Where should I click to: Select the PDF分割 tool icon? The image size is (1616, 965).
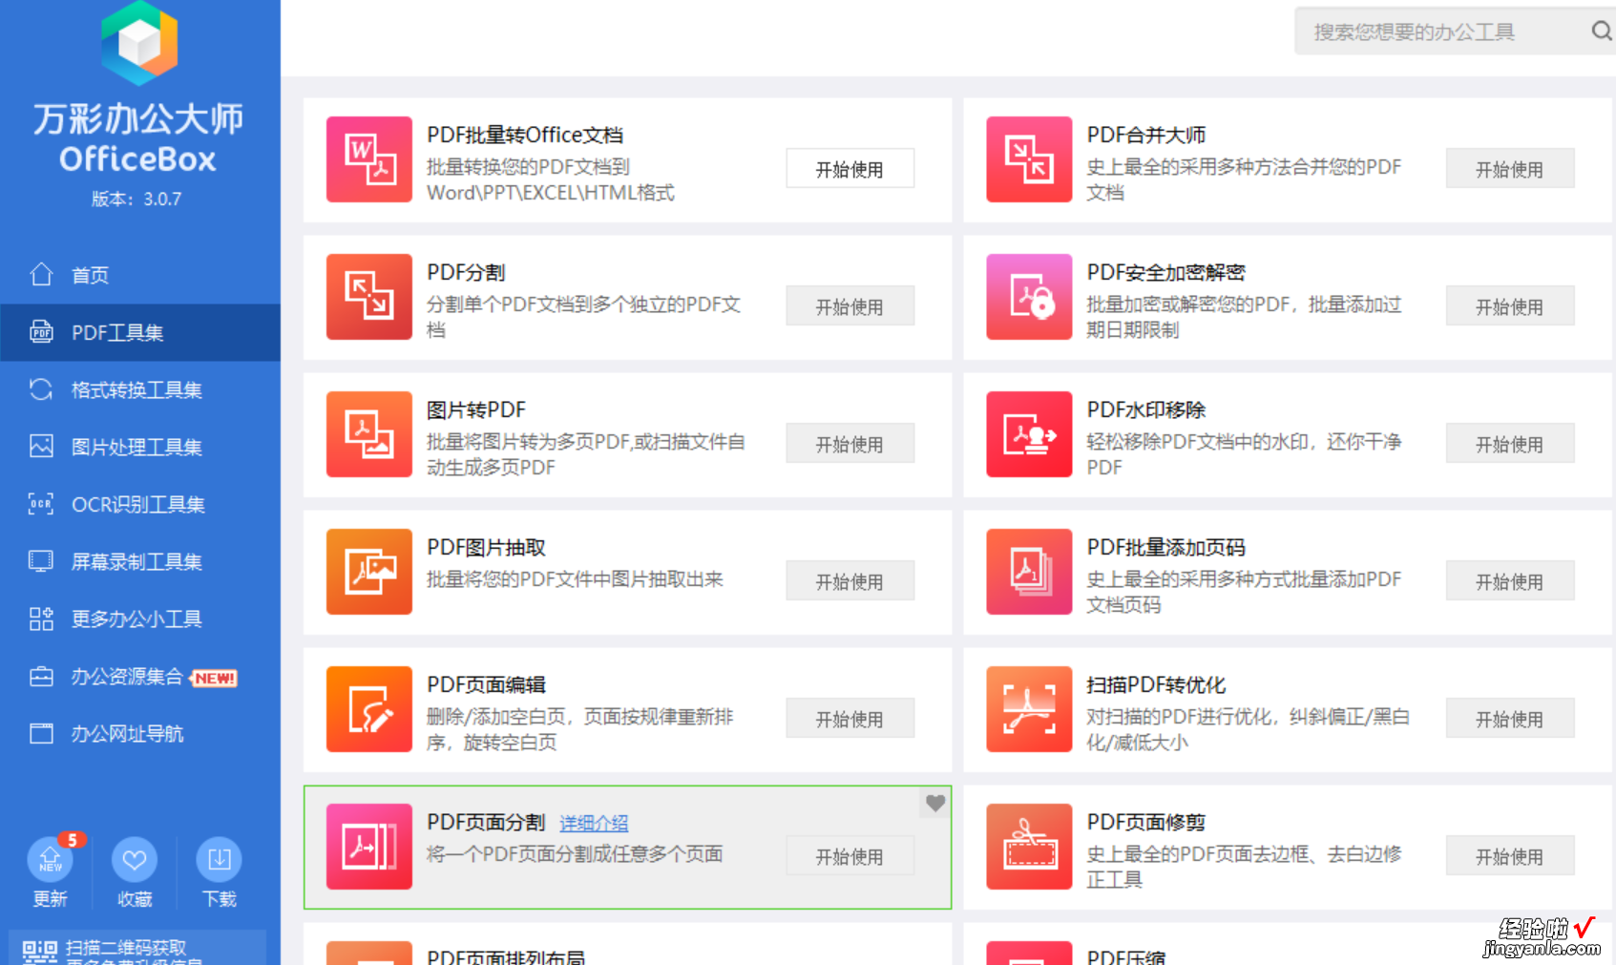click(369, 297)
